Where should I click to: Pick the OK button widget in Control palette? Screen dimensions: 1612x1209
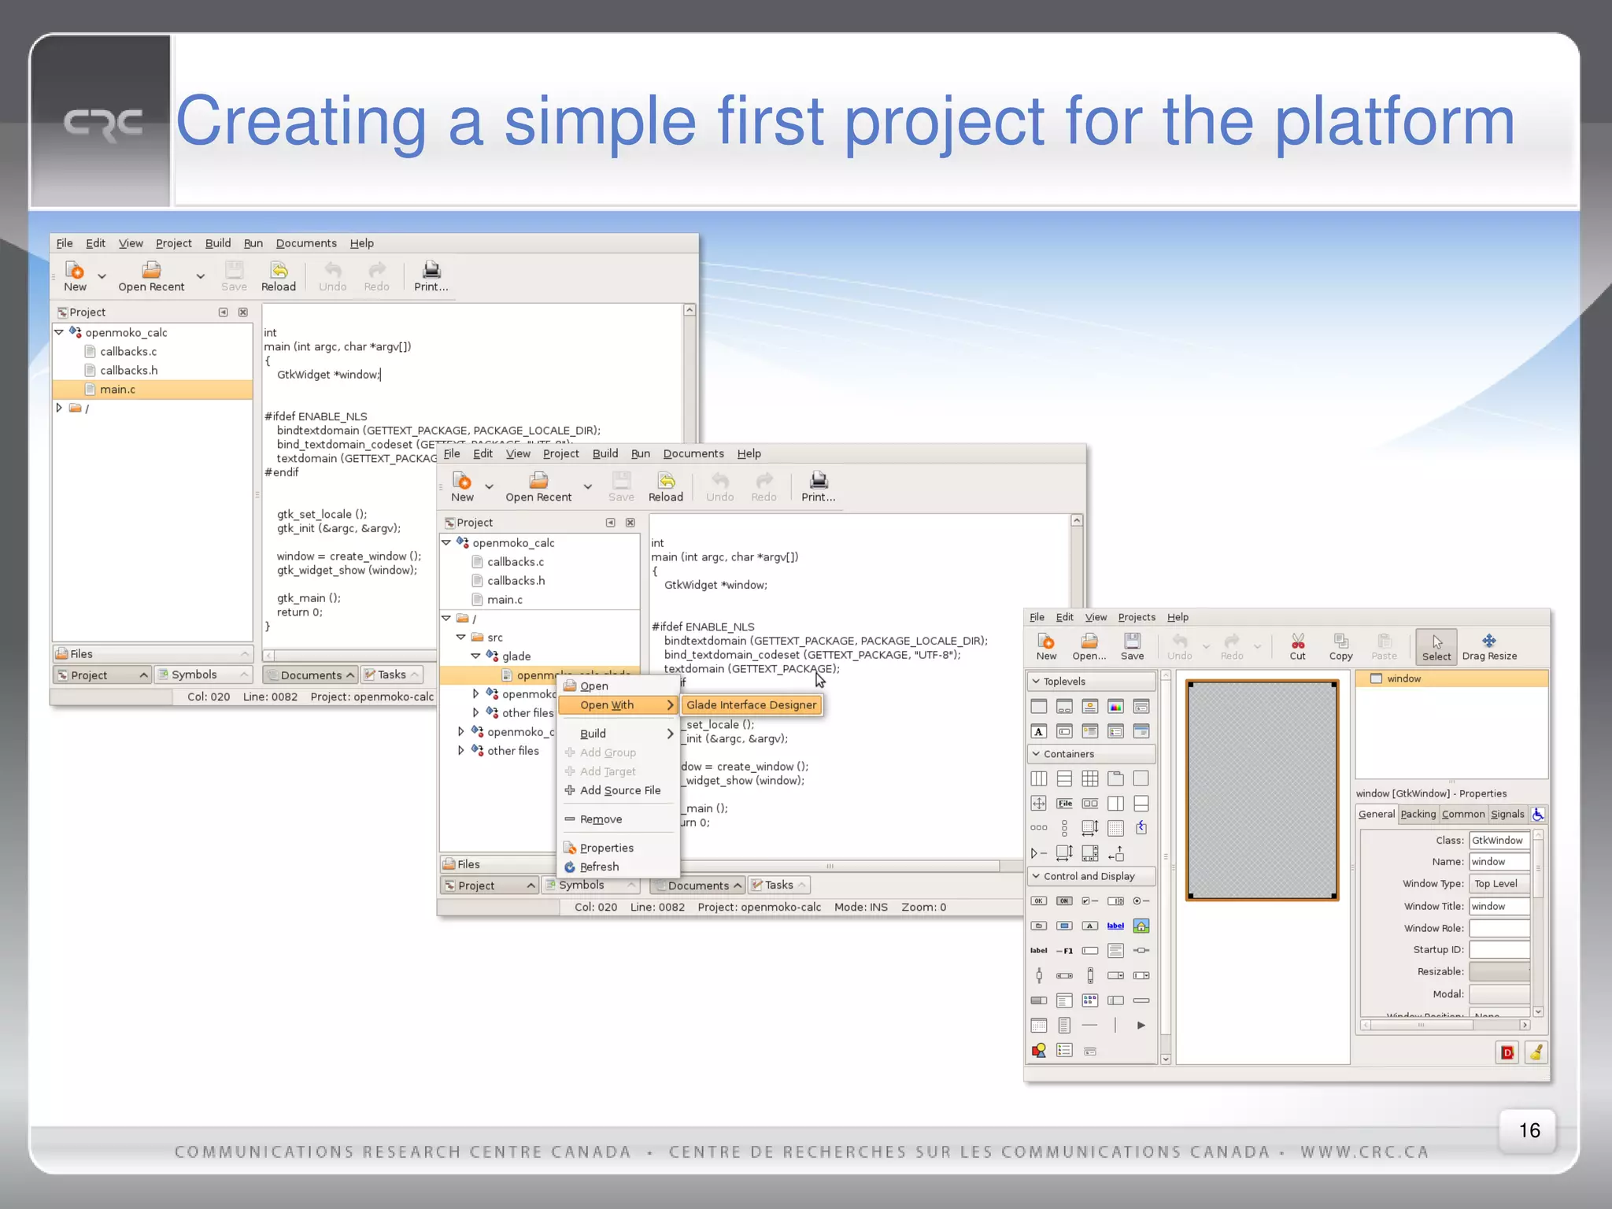(1039, 900)
